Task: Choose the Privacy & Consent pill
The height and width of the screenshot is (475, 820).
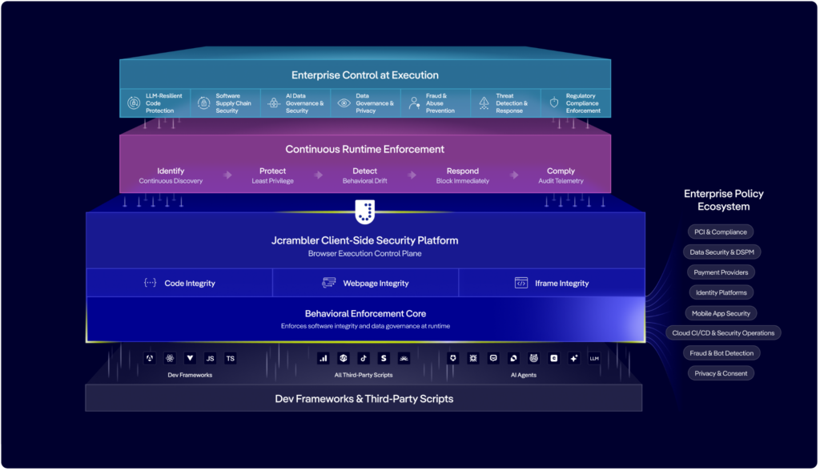Action: coord(721,373)
